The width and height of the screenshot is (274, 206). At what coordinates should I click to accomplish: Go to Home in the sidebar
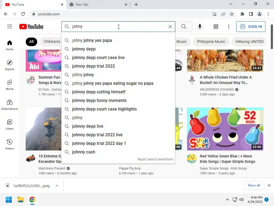click(10, 45)
